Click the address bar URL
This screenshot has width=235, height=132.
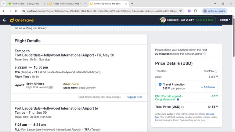[x=102, y=11]
